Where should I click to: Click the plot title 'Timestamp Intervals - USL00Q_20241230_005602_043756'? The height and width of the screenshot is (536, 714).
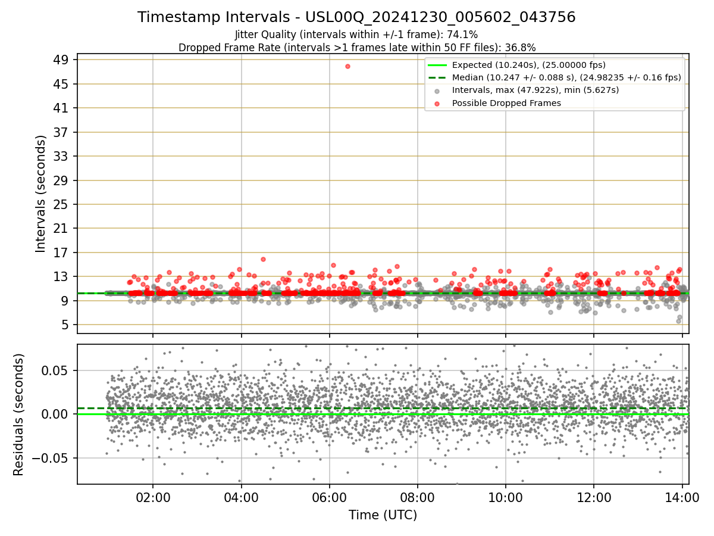point(356,17)
